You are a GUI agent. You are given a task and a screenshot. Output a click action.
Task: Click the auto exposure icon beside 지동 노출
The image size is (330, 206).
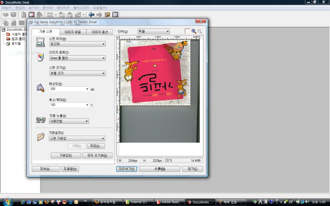coord(41,120)
